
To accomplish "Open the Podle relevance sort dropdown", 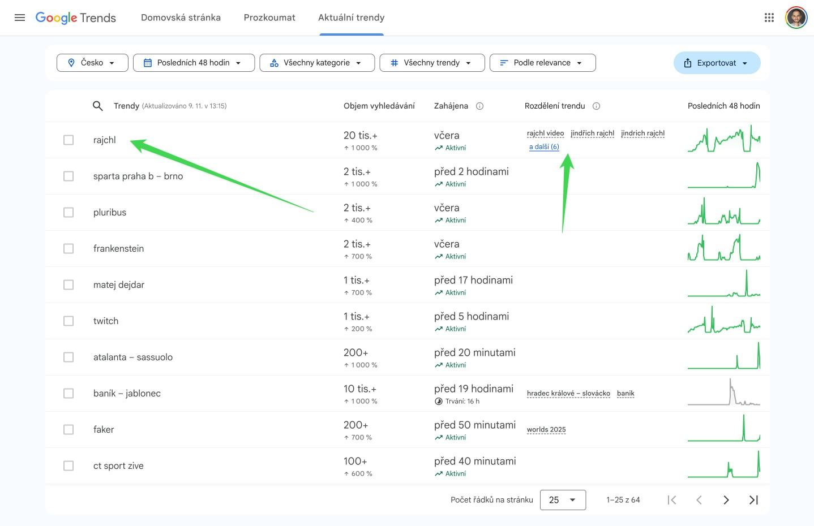I will 542,63.
